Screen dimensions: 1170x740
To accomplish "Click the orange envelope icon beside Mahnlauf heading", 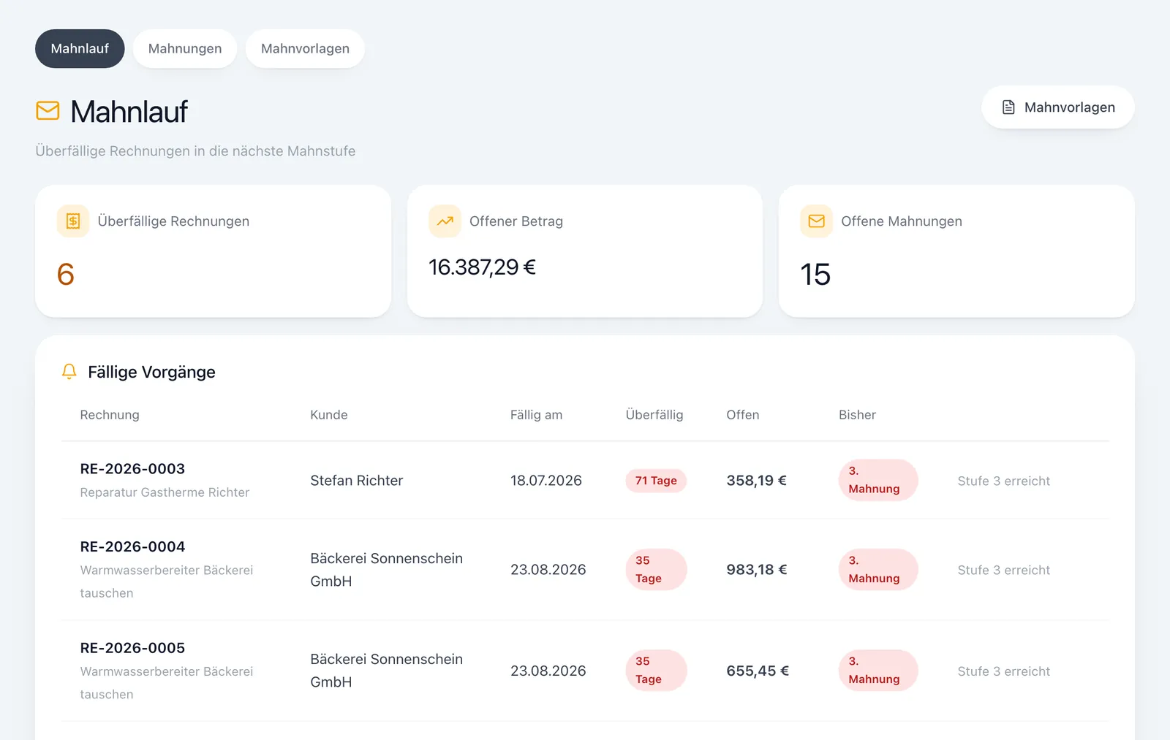I will [48, 111].
